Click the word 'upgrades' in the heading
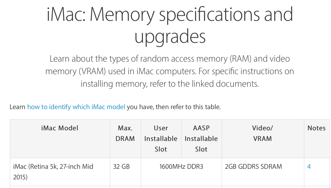 point(170,37)
